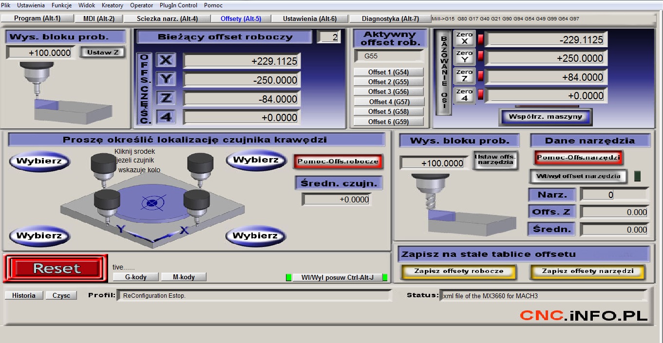
Task: Open the Widok menu
Action: [x=87, y=5]
